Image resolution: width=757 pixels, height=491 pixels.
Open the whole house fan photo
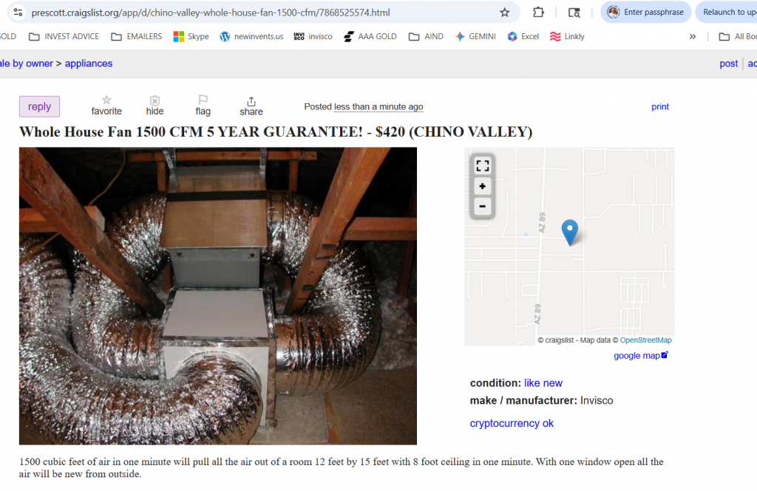pos(218,296)
